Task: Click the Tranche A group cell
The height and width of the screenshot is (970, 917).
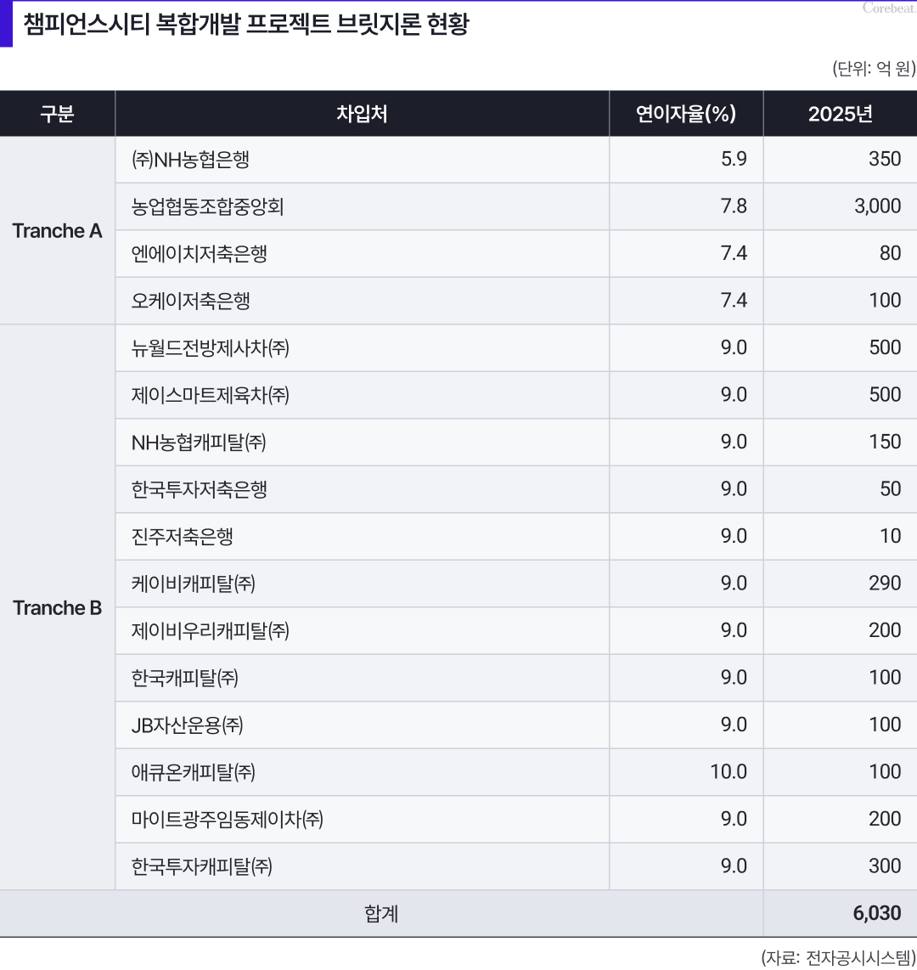Action: tap(57, 231)
